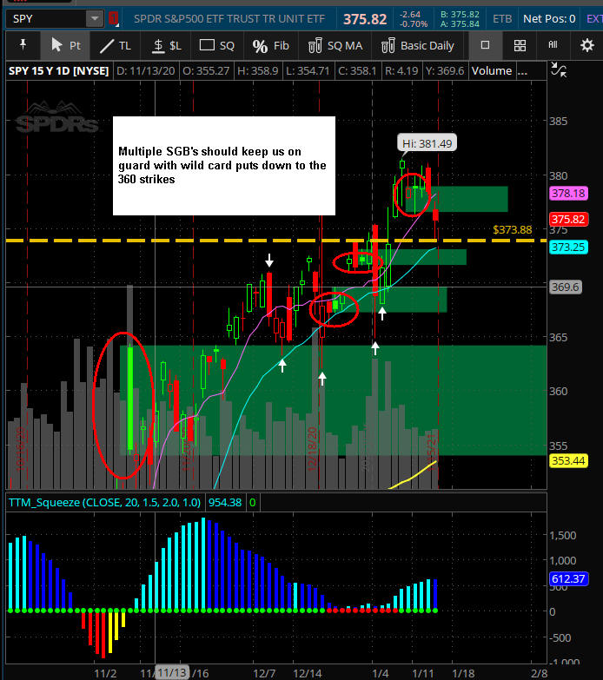Switch to single chart layout square
The width and height of the screenshot is (603, 680).
(485, 45)
